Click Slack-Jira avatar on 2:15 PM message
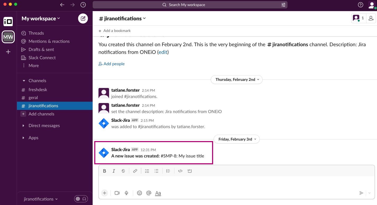The image size is (377, 205). pyautogui.click(x=104, y=123)
